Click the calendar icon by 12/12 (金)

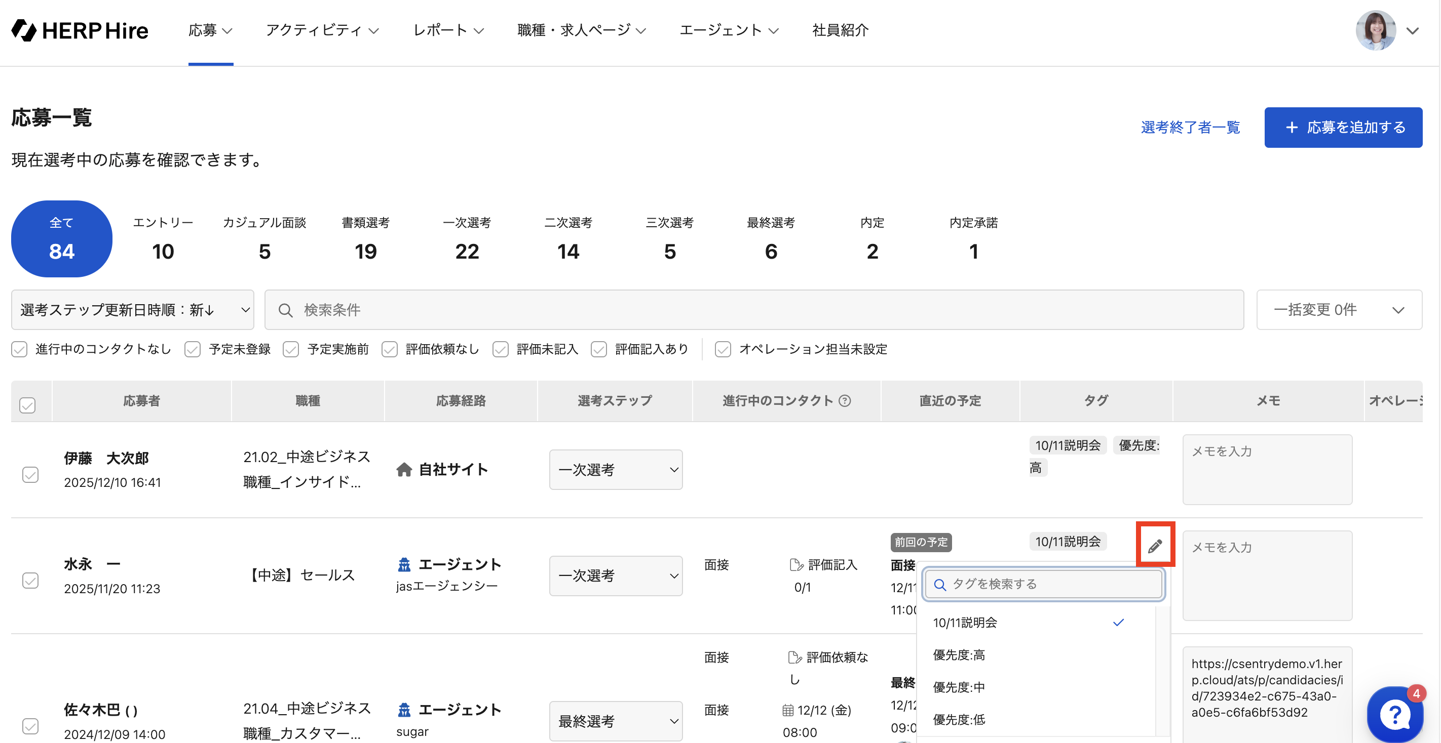point(787,710)
